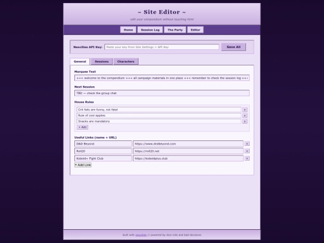Click into the Marquee Text field
This screenshot has height=243, width=324.
click(162, 78)
